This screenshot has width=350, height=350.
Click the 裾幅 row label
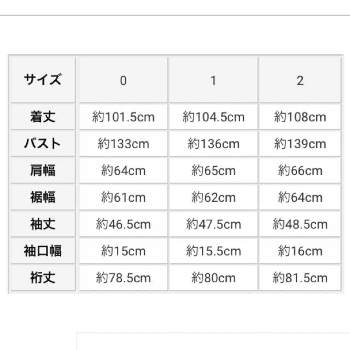42,197
